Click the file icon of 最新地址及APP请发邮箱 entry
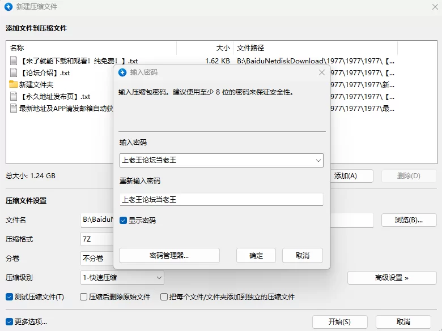Screen dimensions: 442x331 tap(14, 108)
